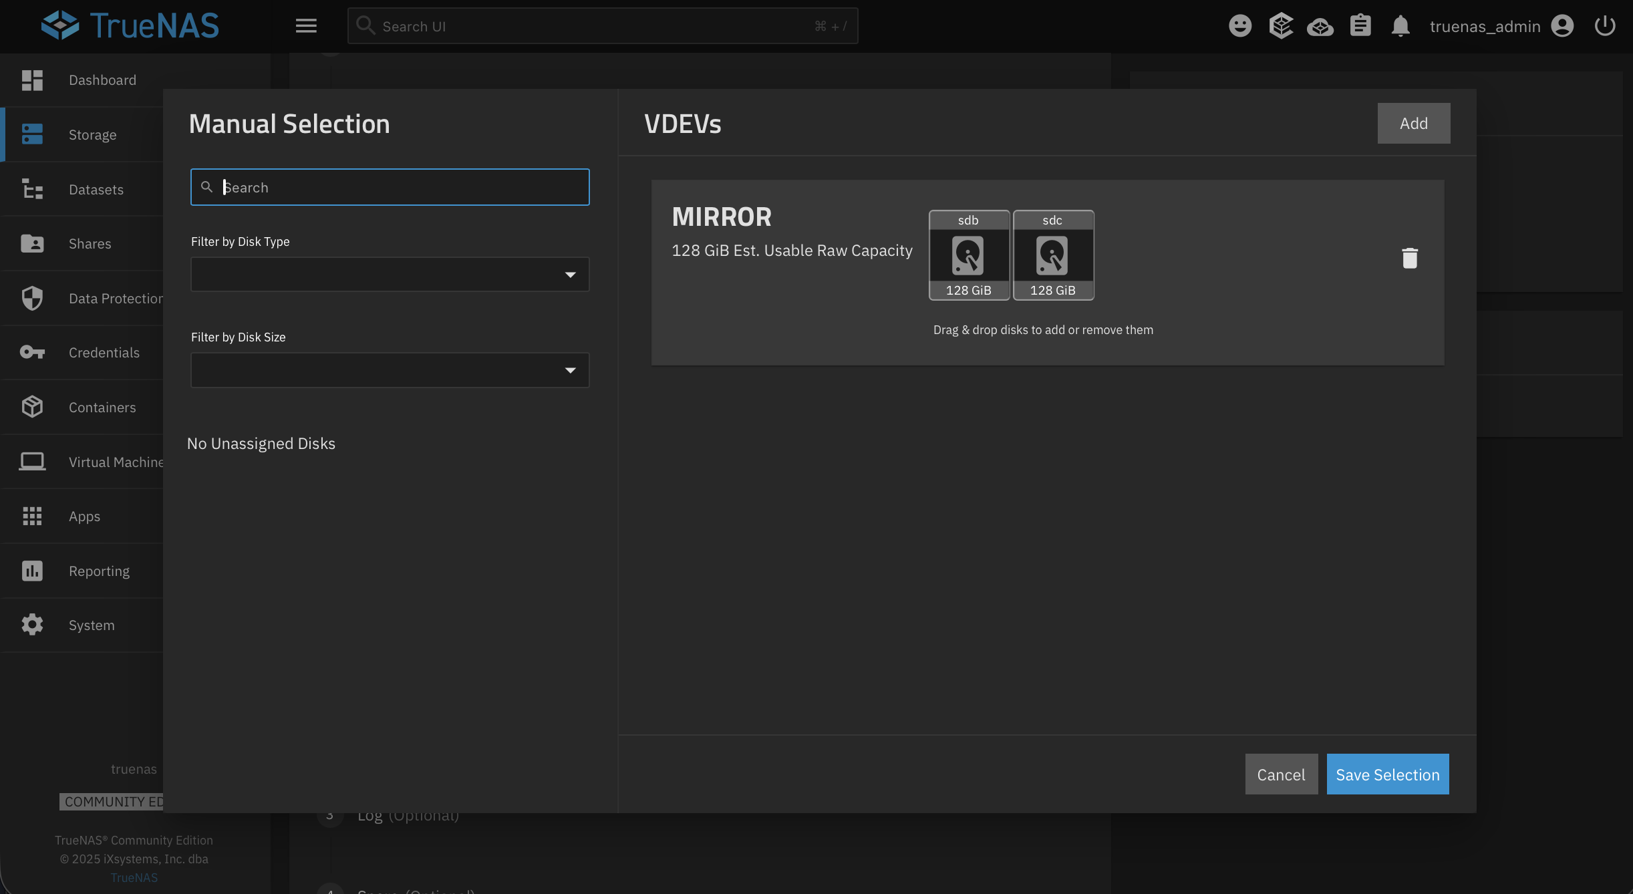Open the jobs clipboard icon

coord(1360,26)
